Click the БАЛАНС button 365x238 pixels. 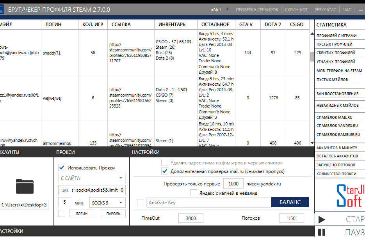click(x=290, y=202)
